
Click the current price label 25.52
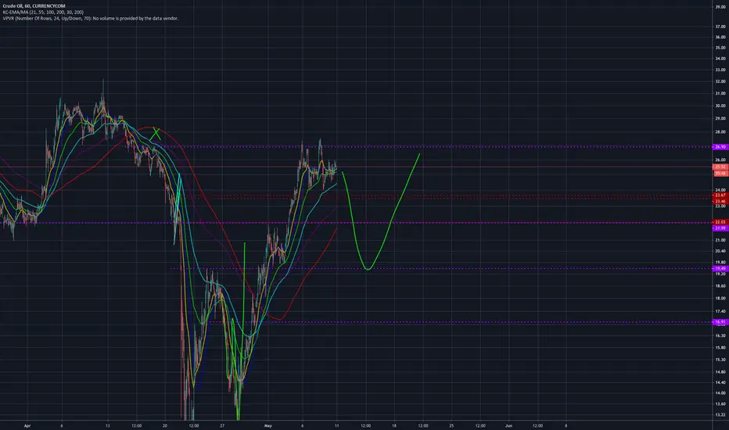(x=720, y=167)
